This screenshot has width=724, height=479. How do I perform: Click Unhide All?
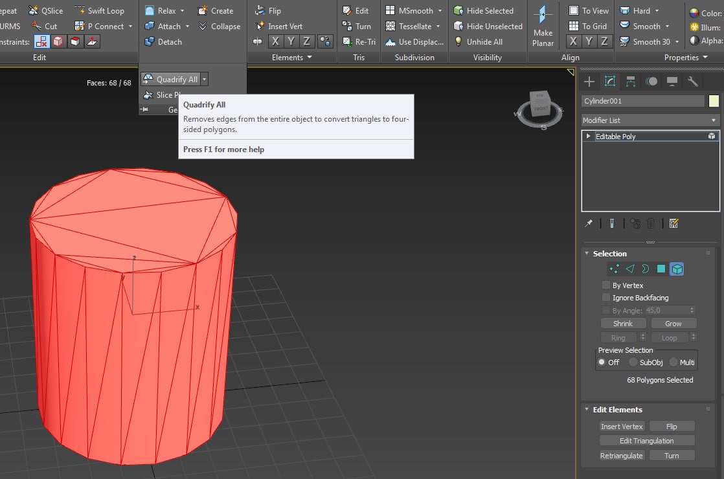click(x=479, y=42)
